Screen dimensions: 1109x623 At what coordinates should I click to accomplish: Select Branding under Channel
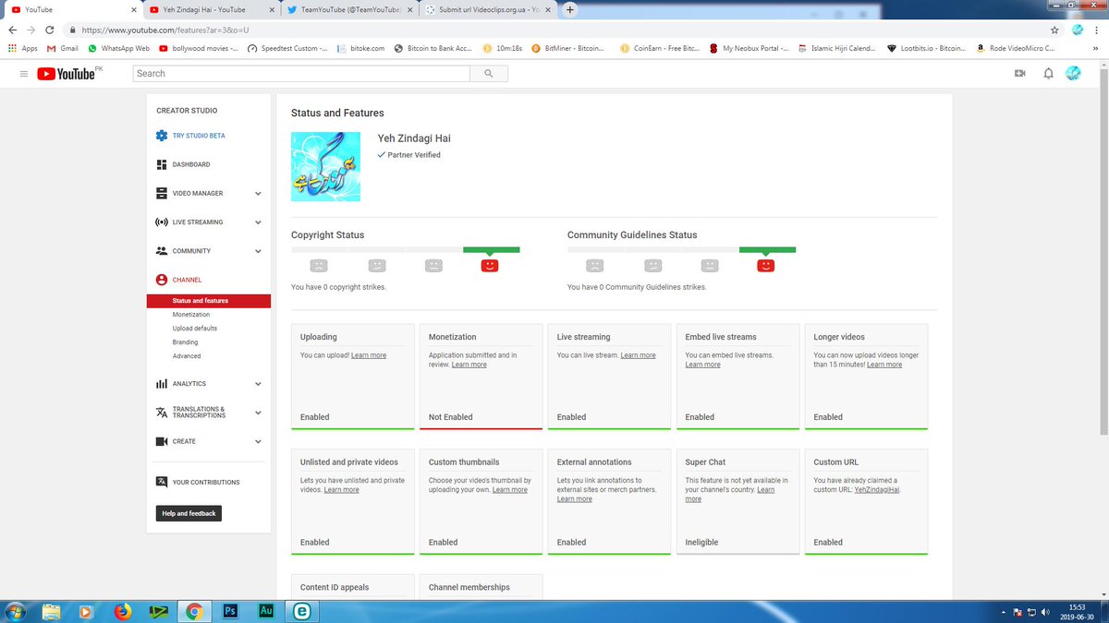coord(185,342)
